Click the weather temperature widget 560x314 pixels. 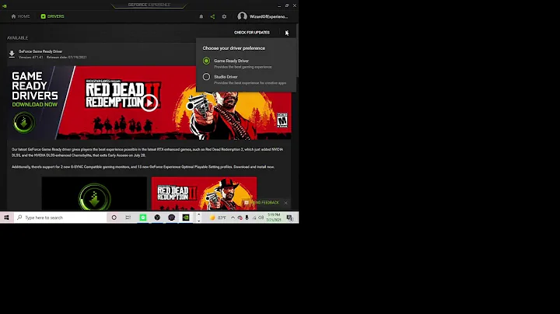218,218
